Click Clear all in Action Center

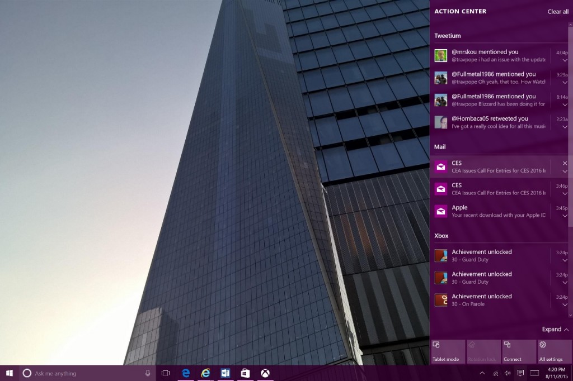coord(557,11)
